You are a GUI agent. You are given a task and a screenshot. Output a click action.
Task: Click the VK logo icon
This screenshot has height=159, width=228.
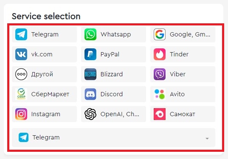pyautogui.click(x=21, y=54)
